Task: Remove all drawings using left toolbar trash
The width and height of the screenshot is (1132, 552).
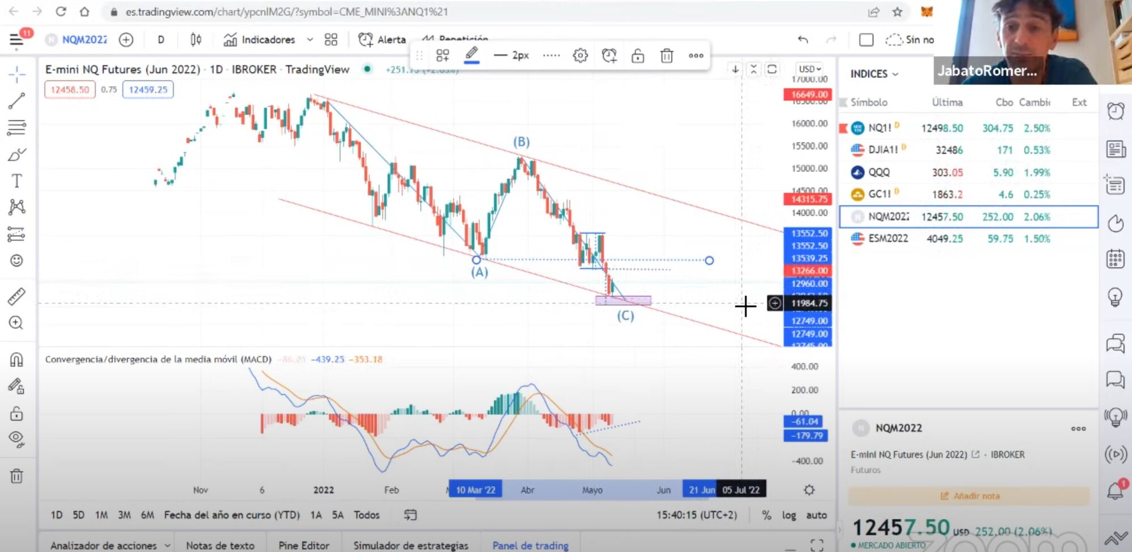Action: pyautogui.click(x=16, y=476)
